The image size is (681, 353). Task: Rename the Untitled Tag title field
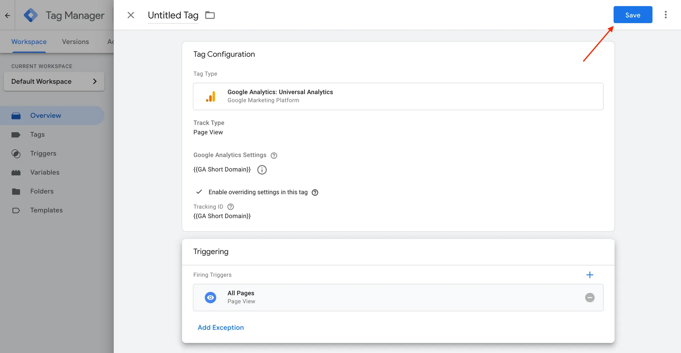(173, 15)
